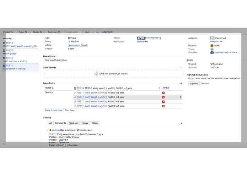Viewport: 247px width, 175px height.
Task: Switch to the History tab
Action: coord(85,123)
